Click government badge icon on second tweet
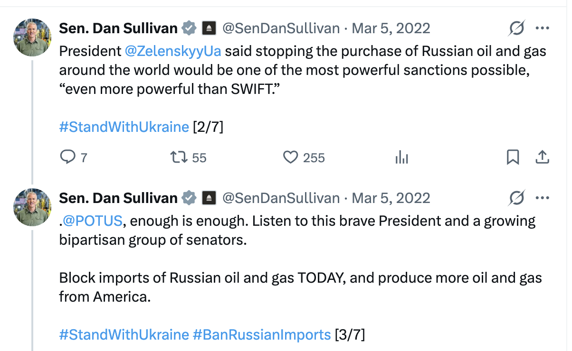The image size is (572, 351). point(209,198)
